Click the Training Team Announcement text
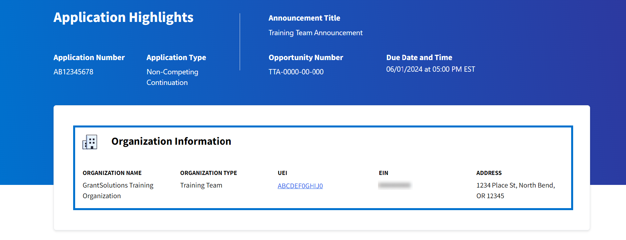The image size is (626, 240). (315, 33)
